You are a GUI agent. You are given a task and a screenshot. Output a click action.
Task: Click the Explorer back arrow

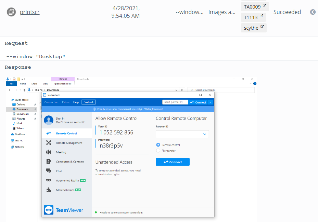10,90
